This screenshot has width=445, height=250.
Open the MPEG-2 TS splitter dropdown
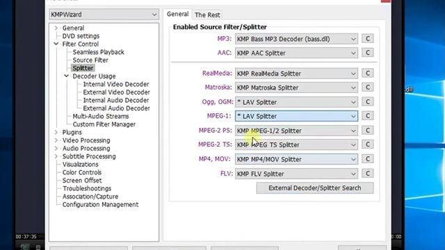296,144
